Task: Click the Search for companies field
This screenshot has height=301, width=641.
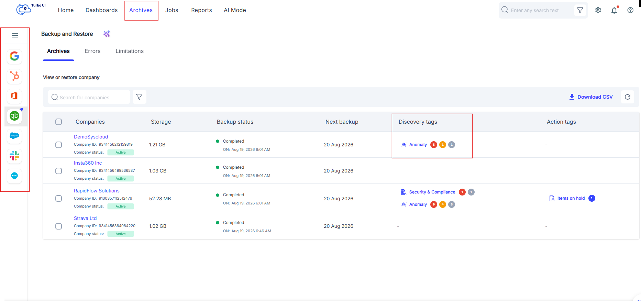Action: click(89, 97)
